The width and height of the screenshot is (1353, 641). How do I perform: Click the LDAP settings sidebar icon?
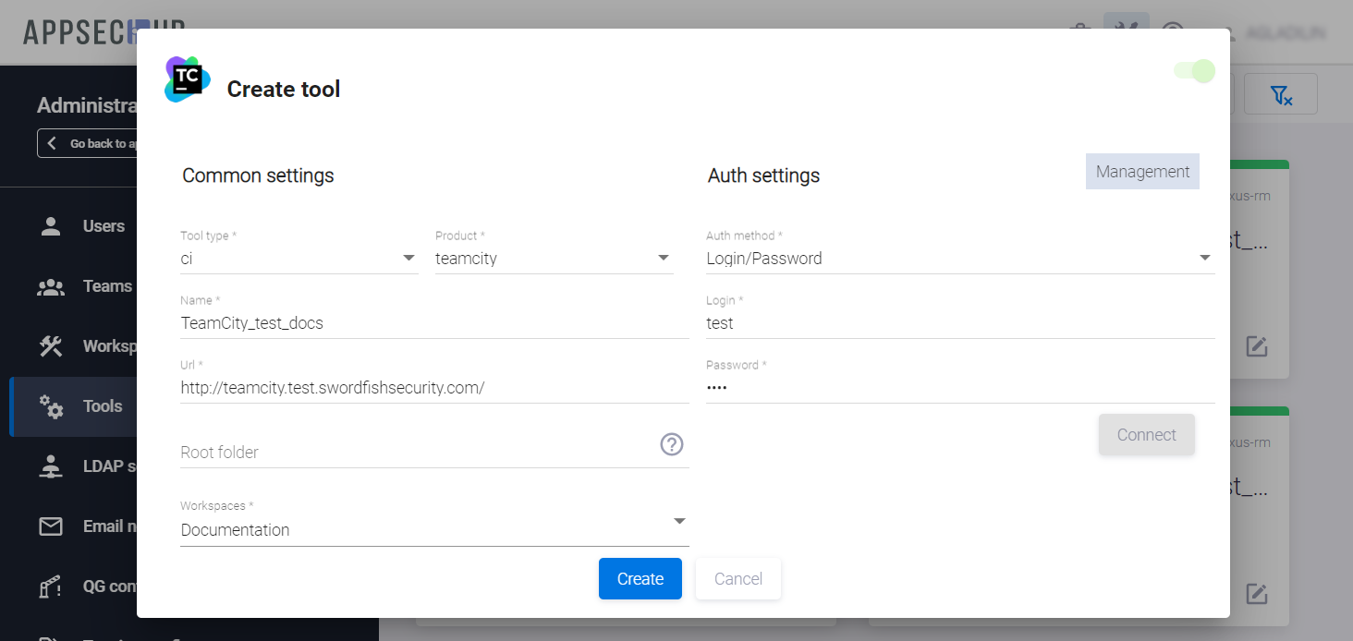(x=51, y=466)
